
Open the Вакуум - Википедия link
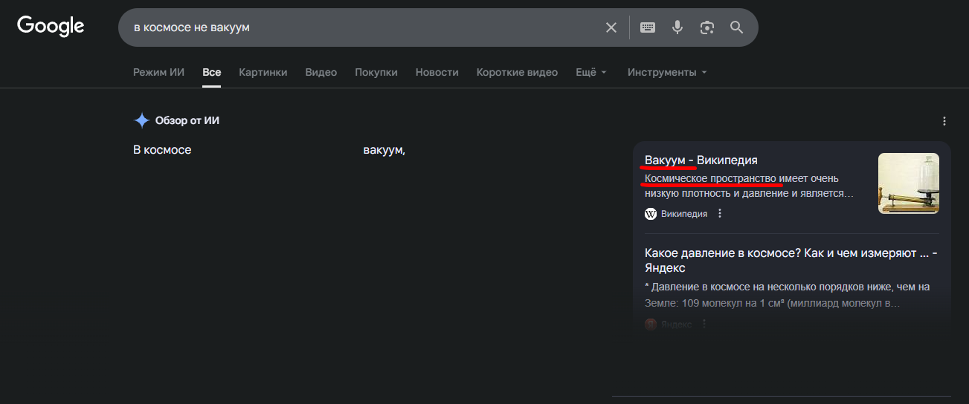point(701,160)
